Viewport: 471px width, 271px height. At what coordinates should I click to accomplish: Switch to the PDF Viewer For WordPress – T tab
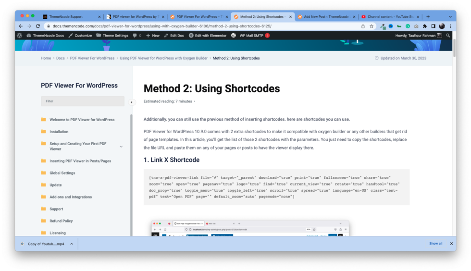click(x=198, y=17)
